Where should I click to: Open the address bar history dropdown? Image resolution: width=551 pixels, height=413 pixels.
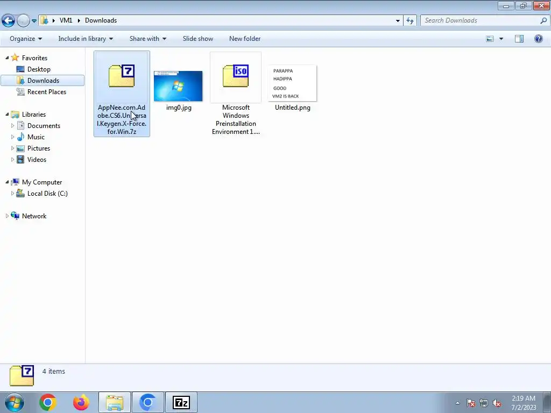coord(398,21)
